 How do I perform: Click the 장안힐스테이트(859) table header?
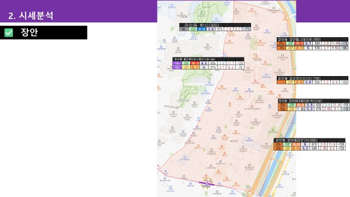[x=312, y=39]
